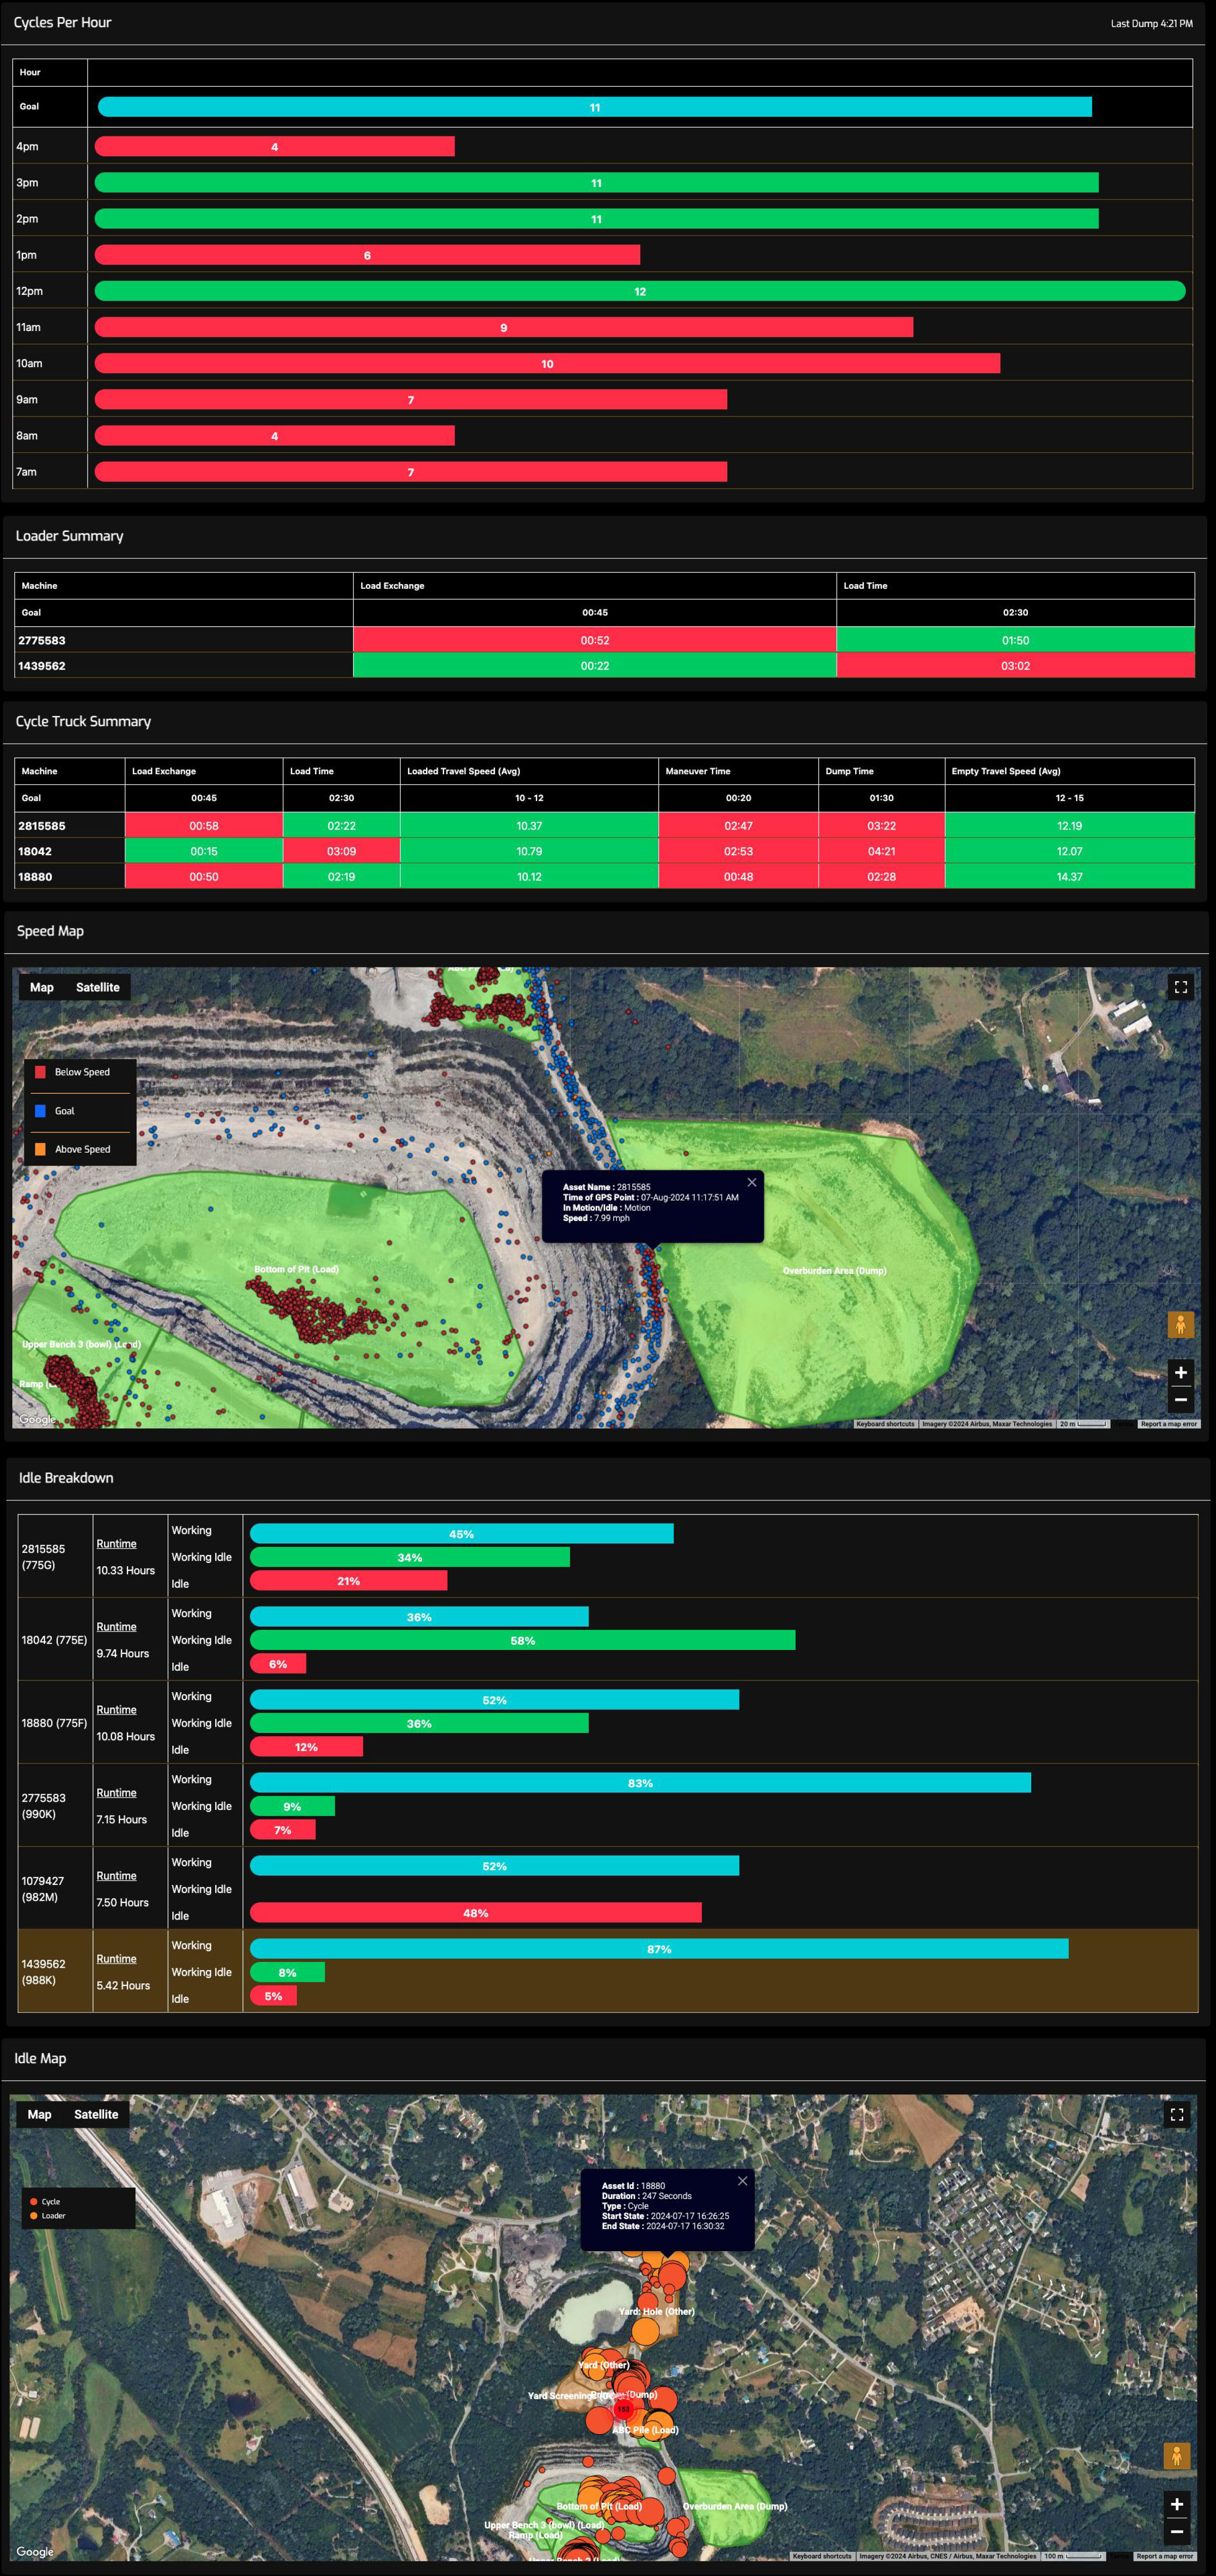The height and width of the screenshot is (2576, 1216).
Task: Toggle fullscreen on the Idle Map
Action: 1177,2114
